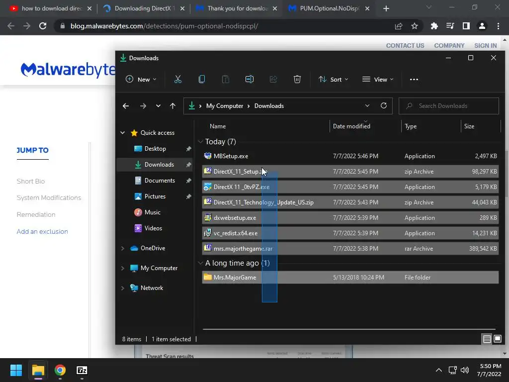Open Chrome side panel icon

click(466, 26)
